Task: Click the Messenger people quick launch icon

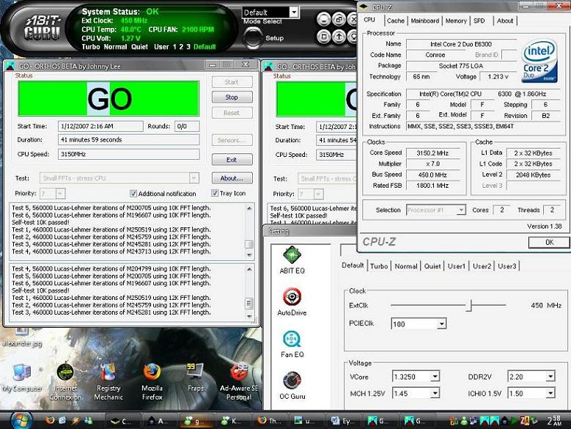Action: [x=88, y=421]
